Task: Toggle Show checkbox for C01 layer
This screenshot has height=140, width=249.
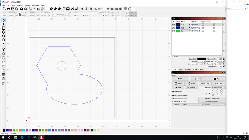Action: tap(214, 31)
